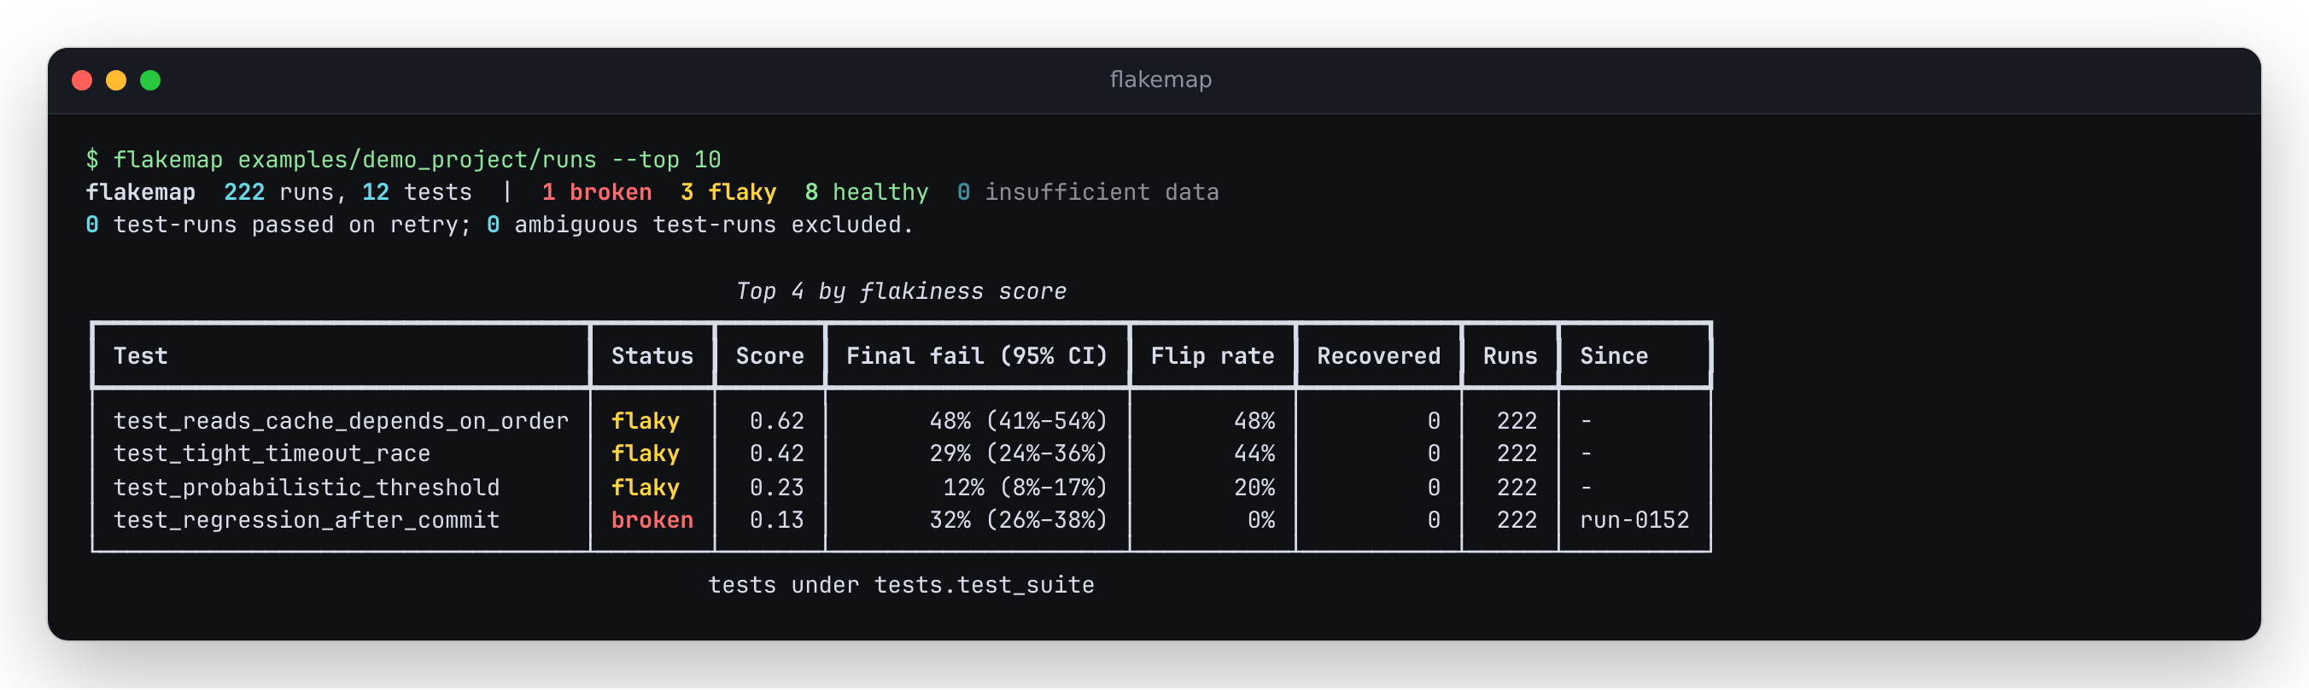Click the Test column header
The height and width of the screenshot is (690, 2309).
click(141, 357)
